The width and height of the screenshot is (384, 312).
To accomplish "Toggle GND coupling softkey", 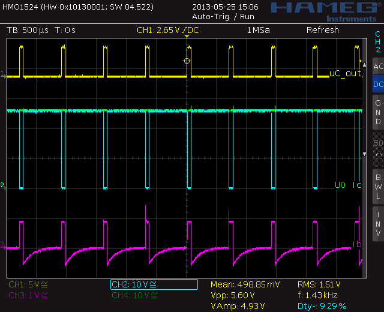I will click(x=377, y=112).
